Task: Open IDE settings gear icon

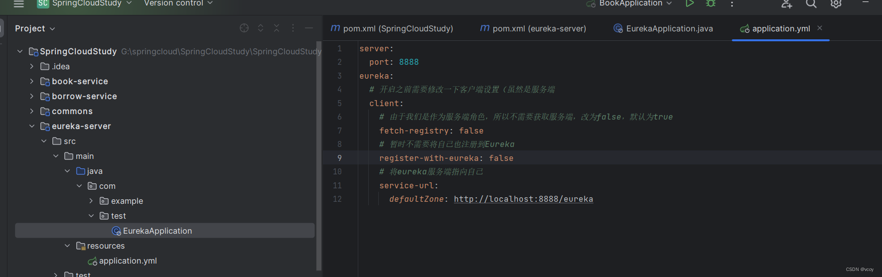Action: tap(836, 4)
